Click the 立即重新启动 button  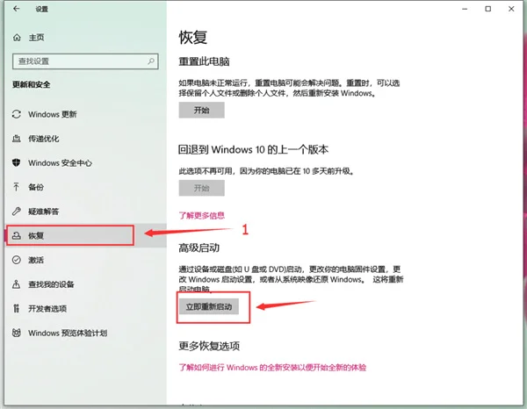coord(209,306)
